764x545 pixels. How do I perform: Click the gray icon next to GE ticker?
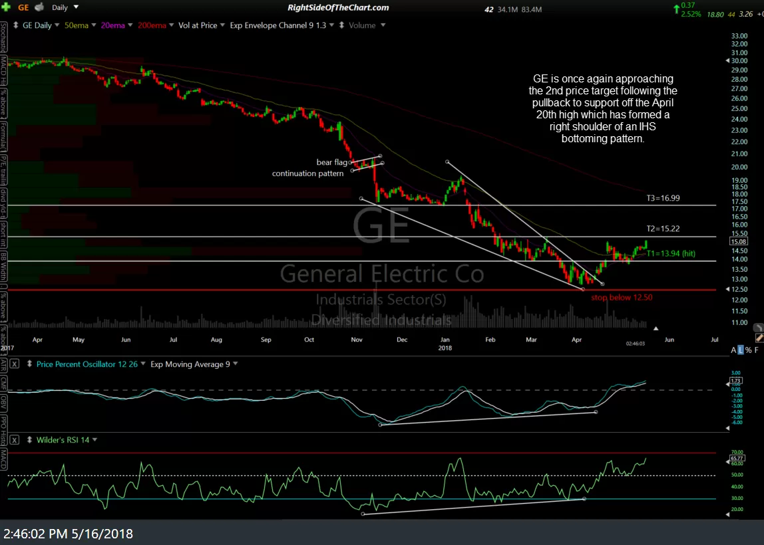(x=39, y=7)
